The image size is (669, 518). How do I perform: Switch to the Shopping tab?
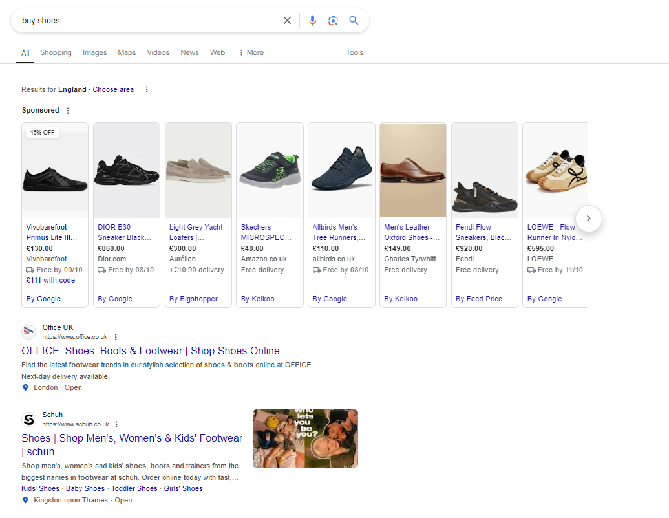pyautogui.click(x=56, y=52)
